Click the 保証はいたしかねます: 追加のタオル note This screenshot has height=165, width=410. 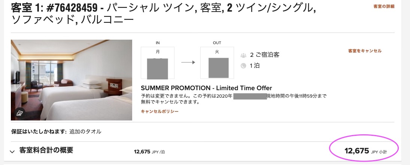(56, 132)
